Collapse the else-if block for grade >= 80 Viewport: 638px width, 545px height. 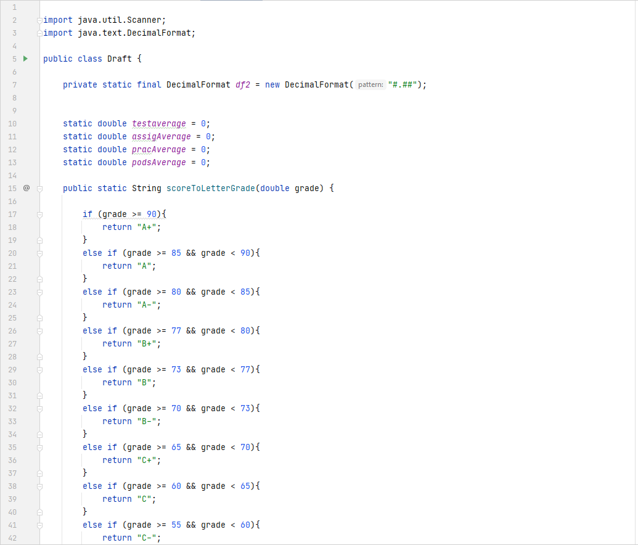coord(39,292)
